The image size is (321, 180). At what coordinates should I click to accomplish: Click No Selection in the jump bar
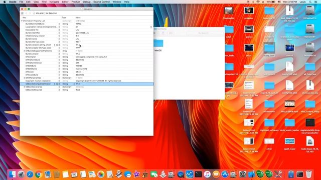(x=51, y=13)
